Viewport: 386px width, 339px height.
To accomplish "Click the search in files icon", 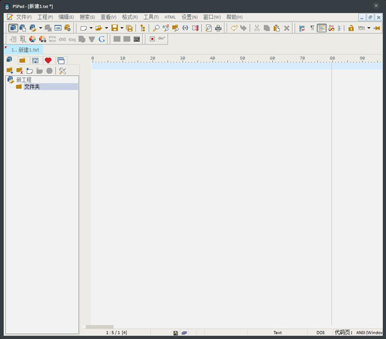I will [x=175, y=28].
